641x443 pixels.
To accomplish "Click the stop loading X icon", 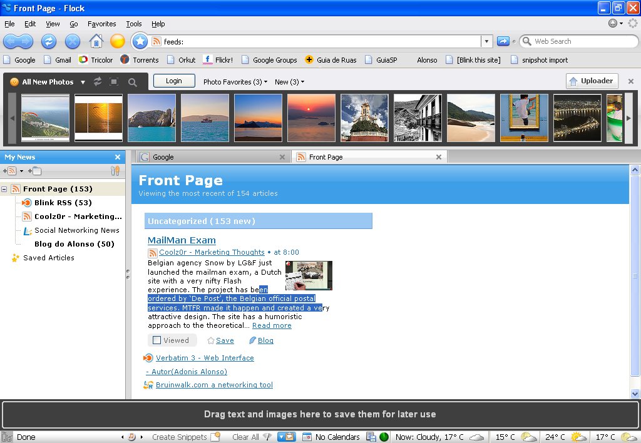I will tap(73, 41).
